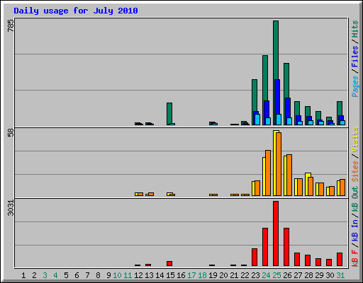363x283 pixels.
Task: Click green day 11 on the x-axis
Action: [x=128, y=275]
